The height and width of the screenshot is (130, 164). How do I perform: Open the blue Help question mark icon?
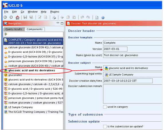[x=103, y=18]
